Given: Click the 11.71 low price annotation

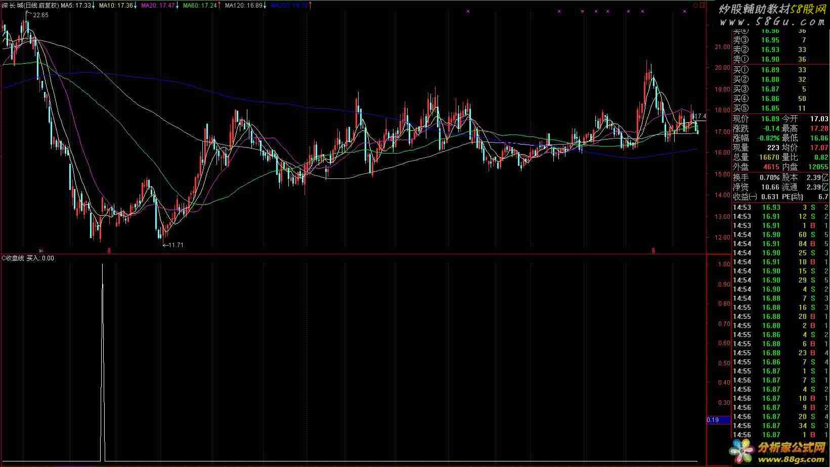Looking at the screenshot, I should 173,245.
